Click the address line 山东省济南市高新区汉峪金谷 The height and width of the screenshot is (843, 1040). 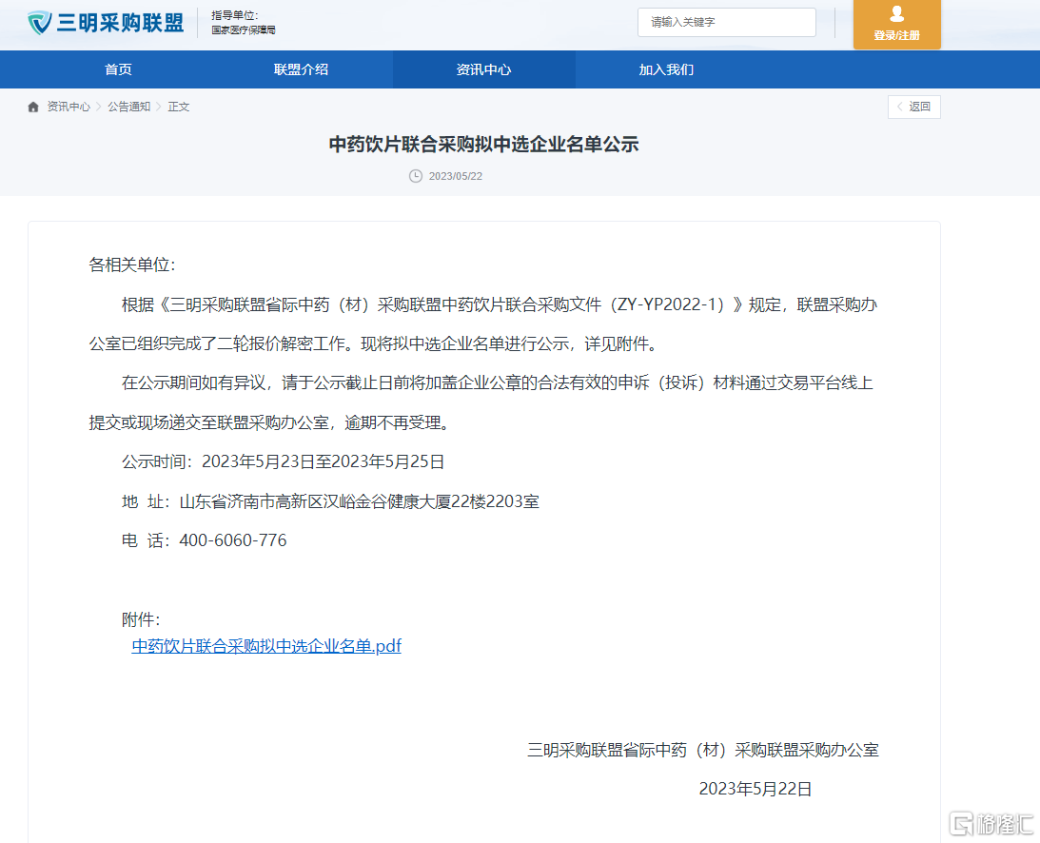(330, 501)
